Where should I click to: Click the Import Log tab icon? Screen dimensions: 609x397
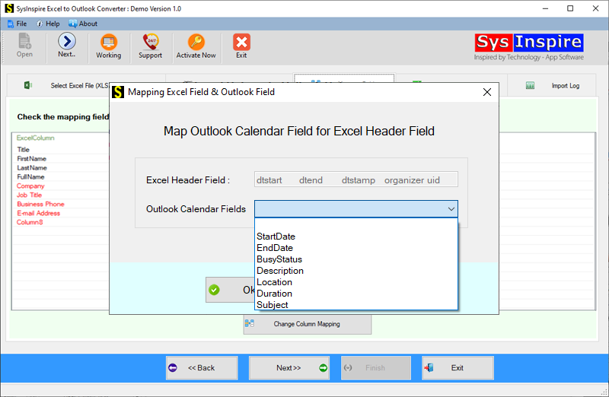(x=530, y=85)
